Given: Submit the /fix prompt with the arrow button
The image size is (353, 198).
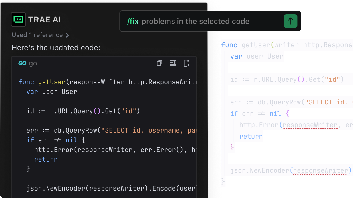Looking at the screenshot, I should (x=291, y=21).
